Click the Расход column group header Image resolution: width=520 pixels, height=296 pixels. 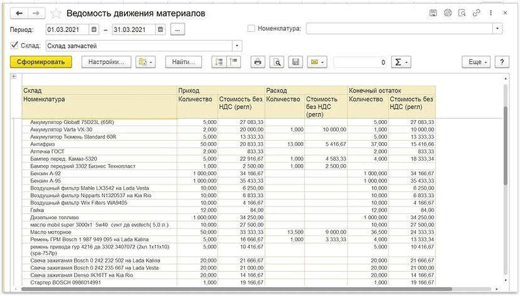click(307, 90)
